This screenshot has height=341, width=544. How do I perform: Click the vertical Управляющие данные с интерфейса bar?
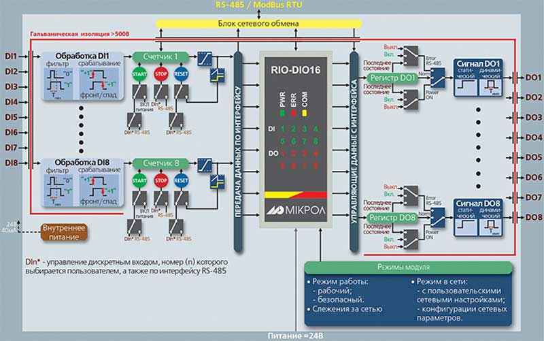tap(354, 152)
